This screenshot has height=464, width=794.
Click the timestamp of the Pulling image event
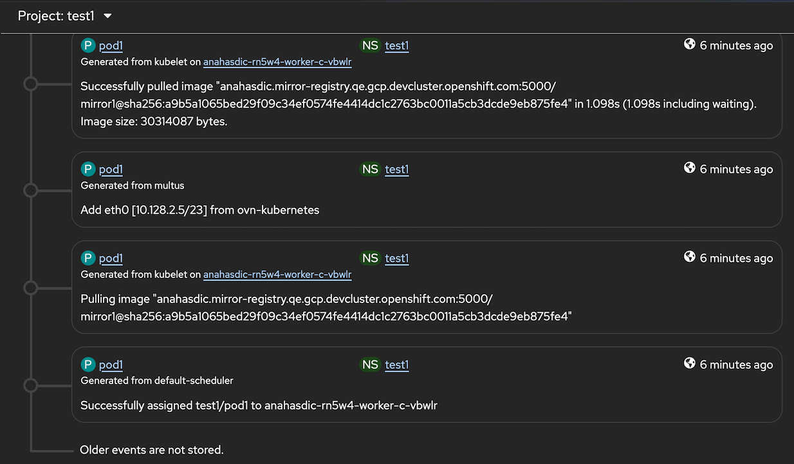click(736, 258)
